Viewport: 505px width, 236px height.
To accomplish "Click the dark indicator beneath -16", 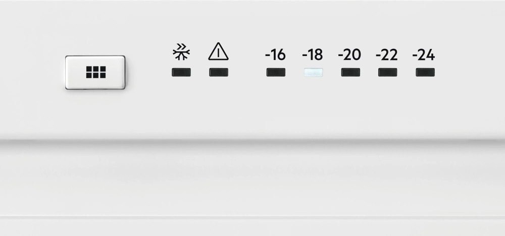I will 276,72.
